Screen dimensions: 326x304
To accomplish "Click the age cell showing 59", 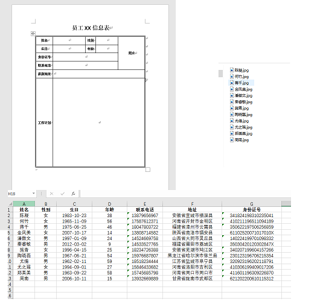I will click(x=109, y=261).
